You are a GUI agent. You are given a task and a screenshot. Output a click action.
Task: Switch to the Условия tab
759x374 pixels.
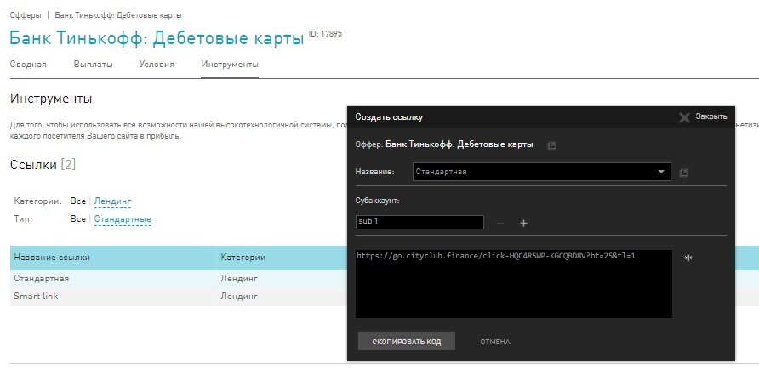(157, 65)
